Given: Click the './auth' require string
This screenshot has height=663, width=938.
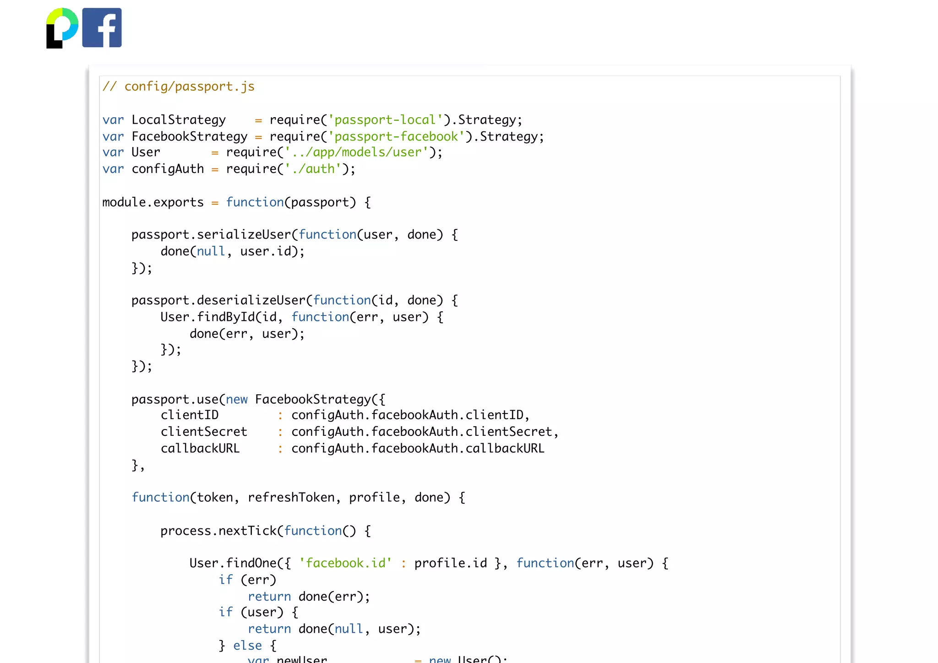Looking at the screenshot, I should 313,169.
